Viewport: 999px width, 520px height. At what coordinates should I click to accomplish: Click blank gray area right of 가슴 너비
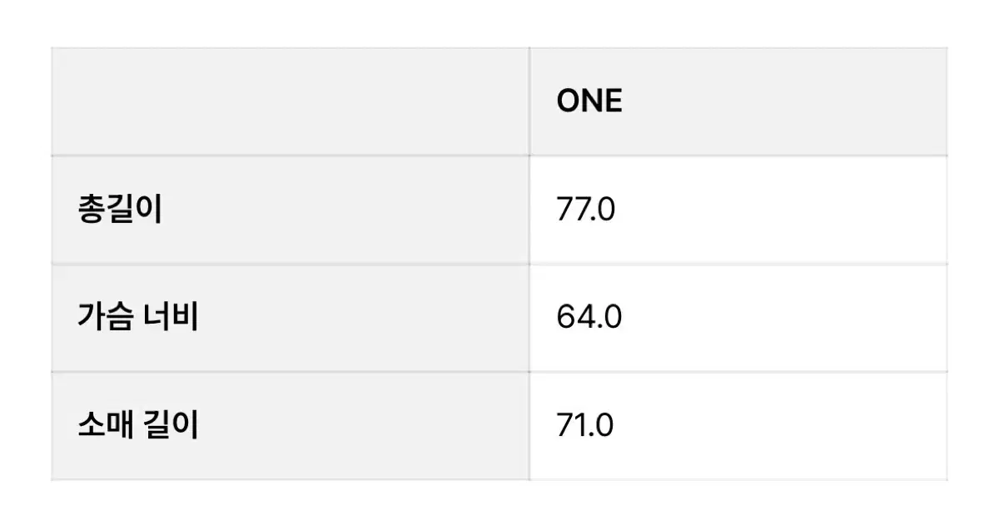click(362, 318)
